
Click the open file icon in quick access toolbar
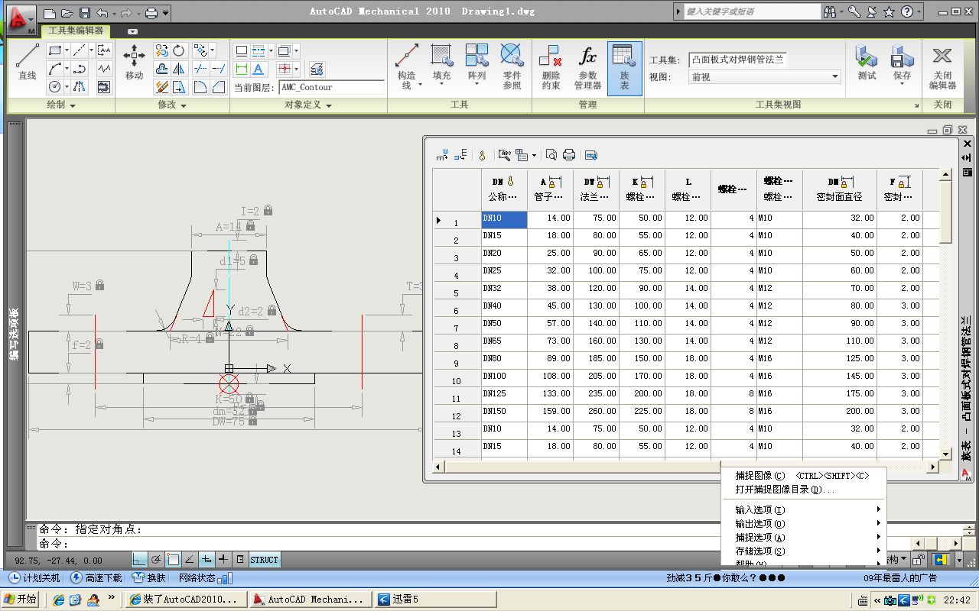click(x=67, y=13)
